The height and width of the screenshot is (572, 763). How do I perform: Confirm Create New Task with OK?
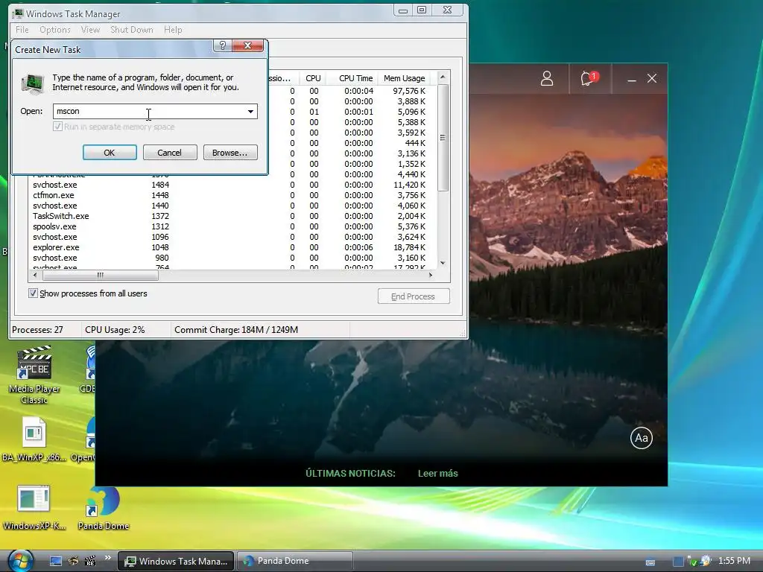[x=110, y=153]
